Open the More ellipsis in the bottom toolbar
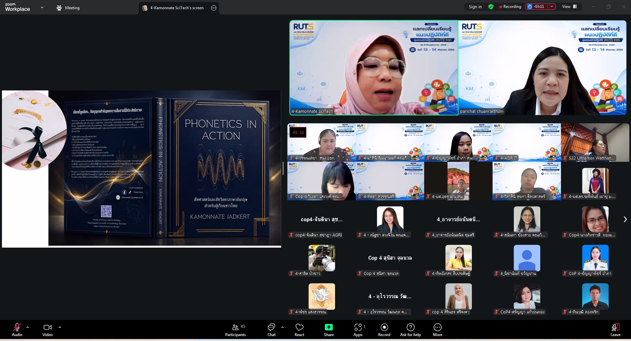 [x=437, y=327]
